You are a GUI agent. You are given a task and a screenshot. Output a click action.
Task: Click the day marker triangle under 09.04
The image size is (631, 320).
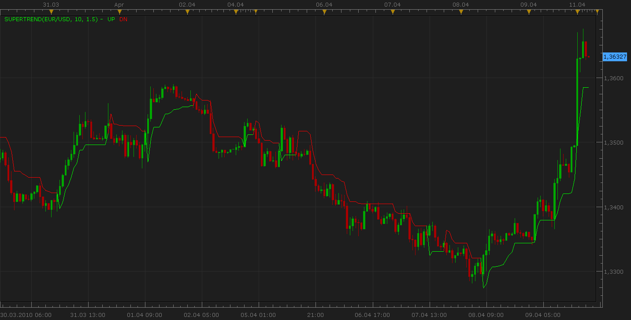pyautogui.click(x=529, y=12)
